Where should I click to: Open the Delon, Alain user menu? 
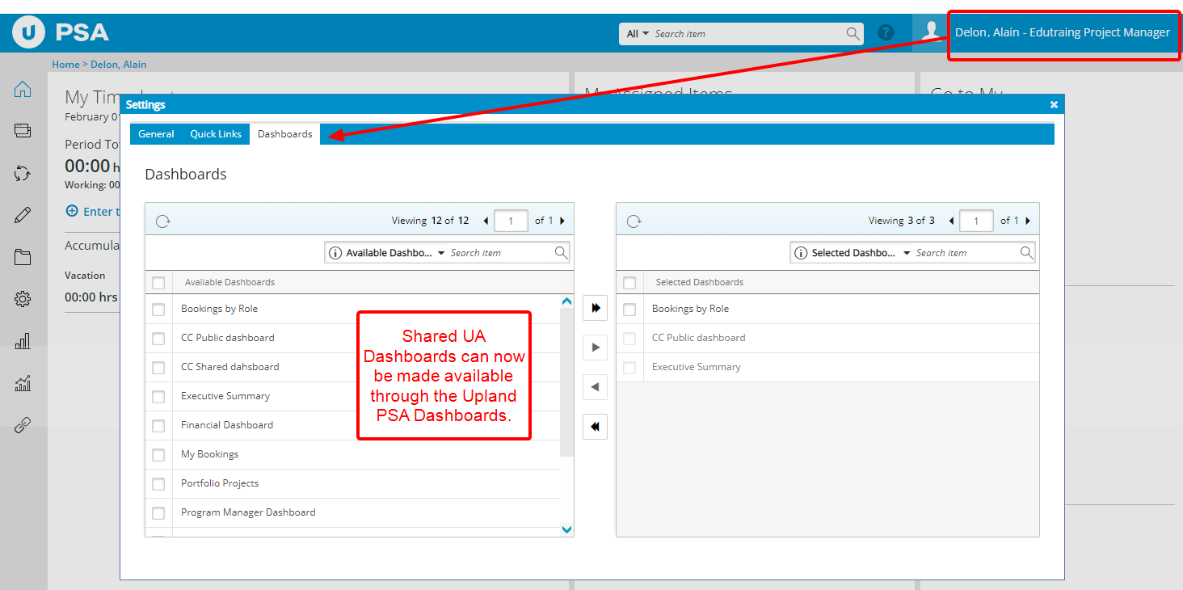coord(1062,33)
